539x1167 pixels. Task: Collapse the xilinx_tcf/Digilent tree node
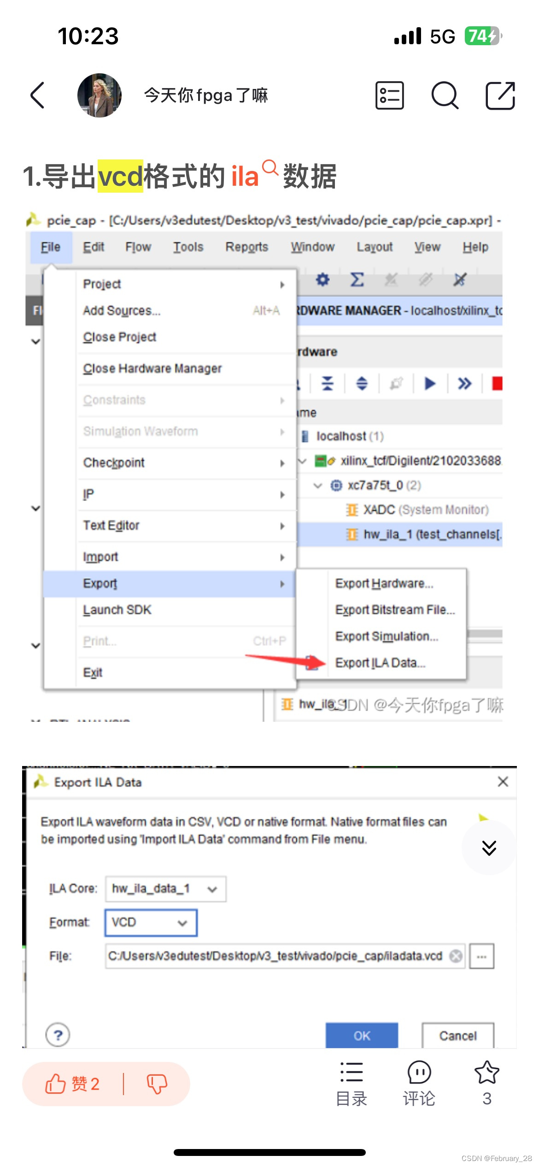(x=303, y=460)
